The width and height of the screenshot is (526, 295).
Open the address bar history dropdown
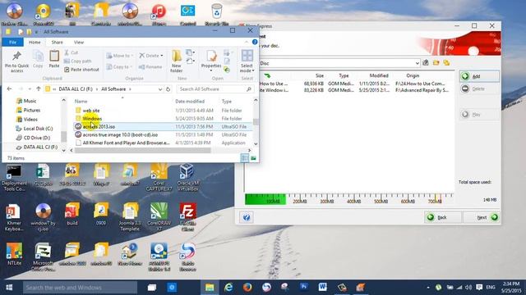160,89
